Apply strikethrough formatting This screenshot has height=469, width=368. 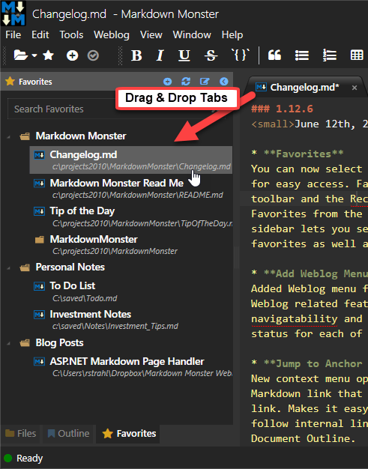click(x=211, y=55)
